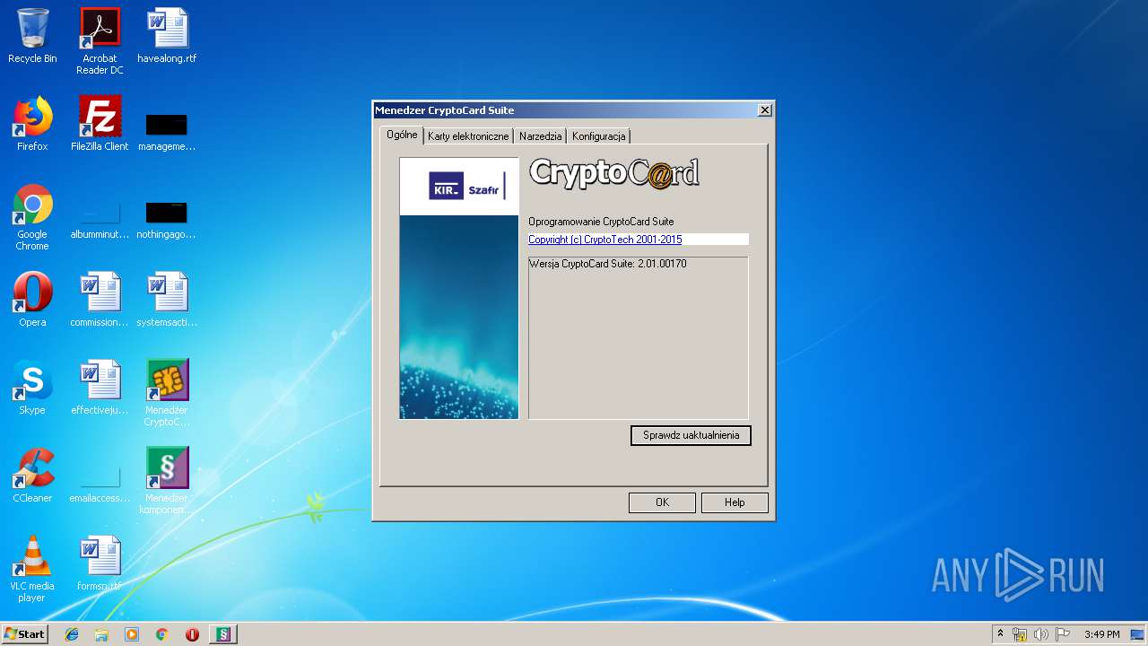Image resolution: width=1148 pixels, height=646 pixels.
Task: Open Chrome from taskbar
Action: coord(161,634)
